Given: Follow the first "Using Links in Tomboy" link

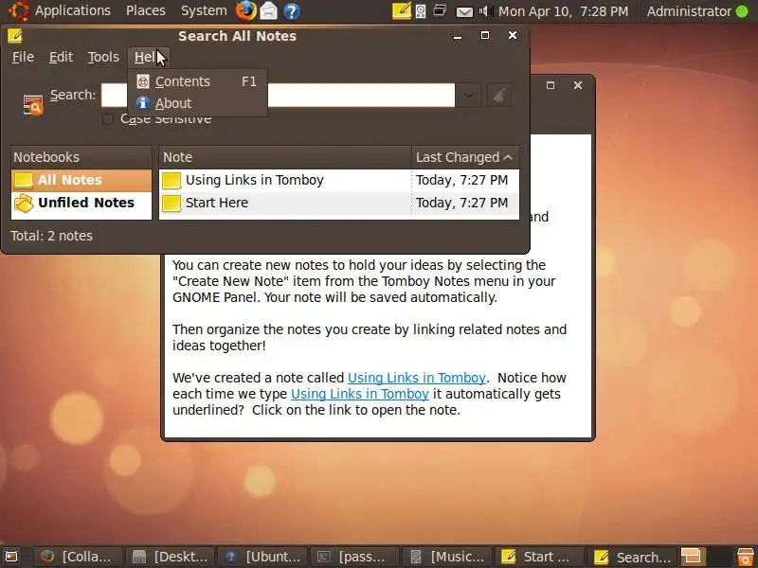Looking at the screenshot, I should tap(417, 378).
